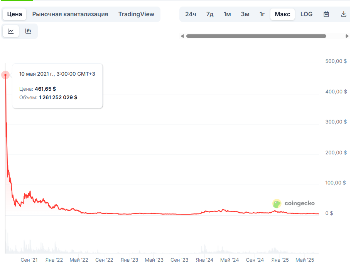
Task: Select the Цена tab
Action: click(15, 14)
